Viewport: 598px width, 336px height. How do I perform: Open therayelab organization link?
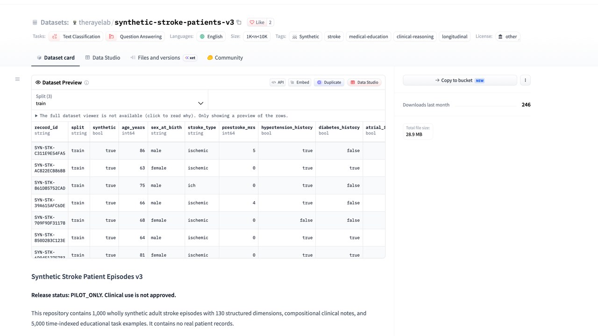[x=94, y=22]
